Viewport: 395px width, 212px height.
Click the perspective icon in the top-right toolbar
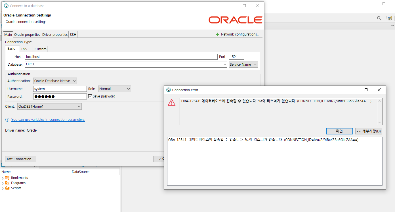click(x=390, y=18)
